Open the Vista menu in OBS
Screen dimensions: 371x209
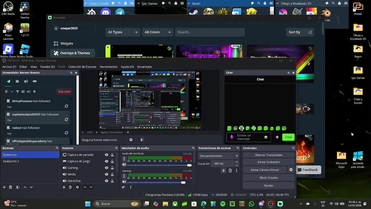pos(34,67)
